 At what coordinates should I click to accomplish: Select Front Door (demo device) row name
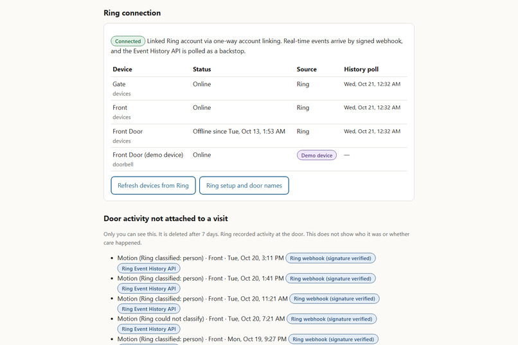(148, 155)
